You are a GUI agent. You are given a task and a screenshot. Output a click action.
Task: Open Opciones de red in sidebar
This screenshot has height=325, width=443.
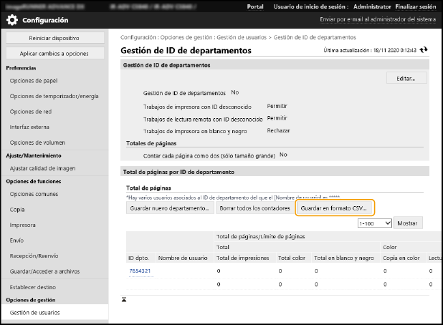click(32, 112)
